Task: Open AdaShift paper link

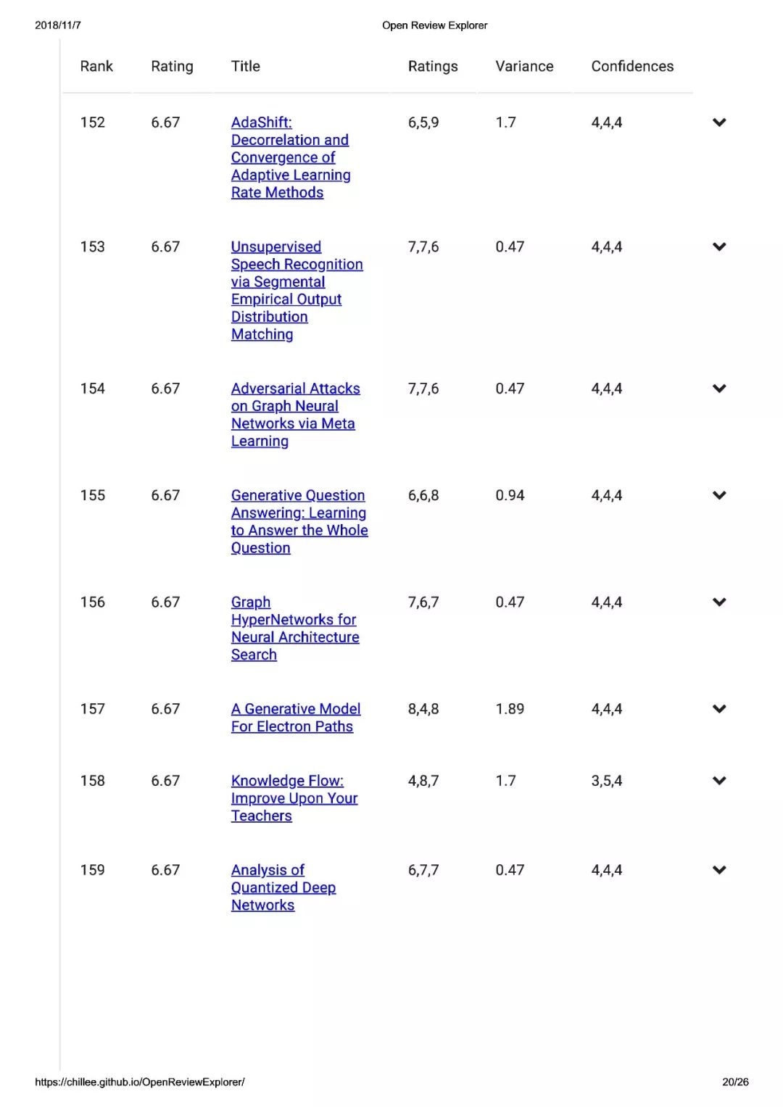Action: 291,157
